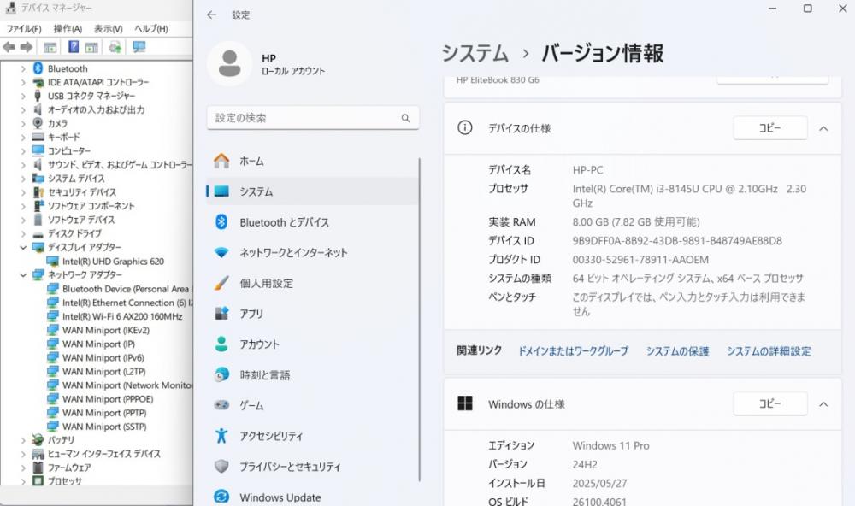
Task: Copy Windows specs with コピー button
Action: click(x=770, y=404)
